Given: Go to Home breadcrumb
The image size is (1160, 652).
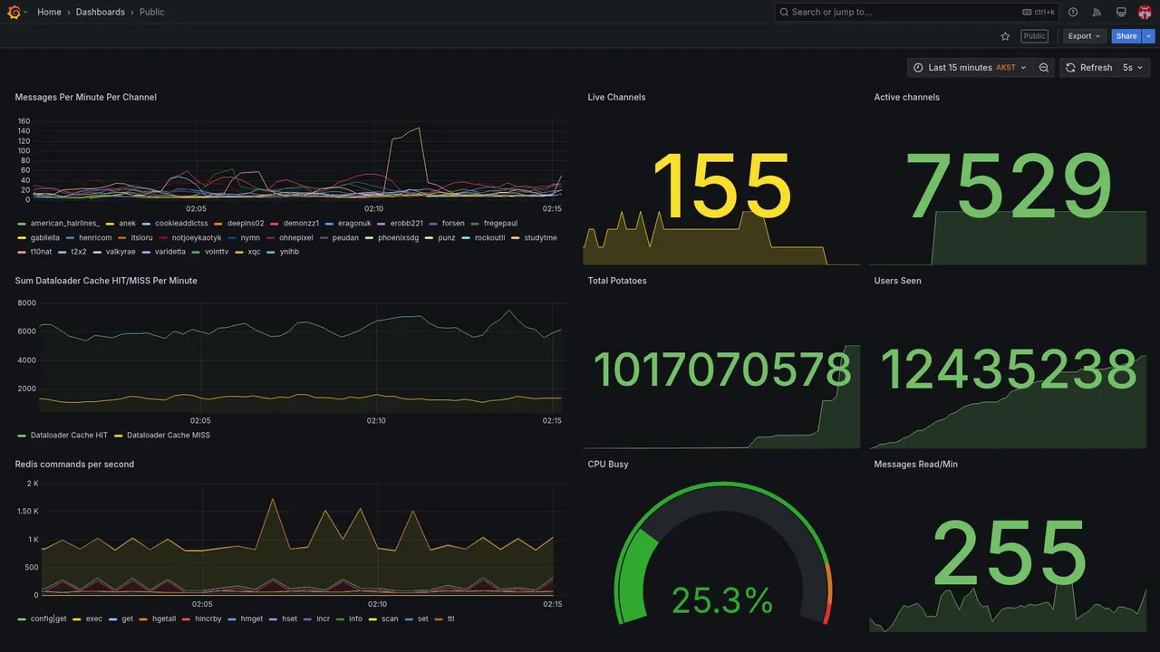Looking at the screenshot, I should point(49,12).
